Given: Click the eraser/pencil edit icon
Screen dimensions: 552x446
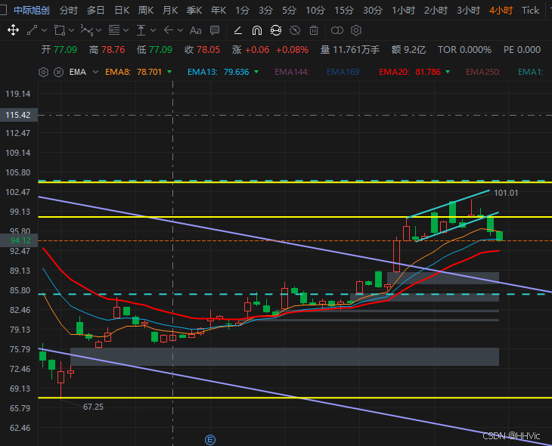Looking at the screenshot, I should coord(238,31).
